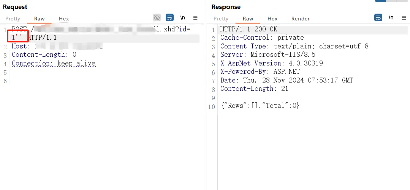This screenshot has width=410, height=190.
Task: Show \n non-printable characters in Response
Action: tap(391, 18)
